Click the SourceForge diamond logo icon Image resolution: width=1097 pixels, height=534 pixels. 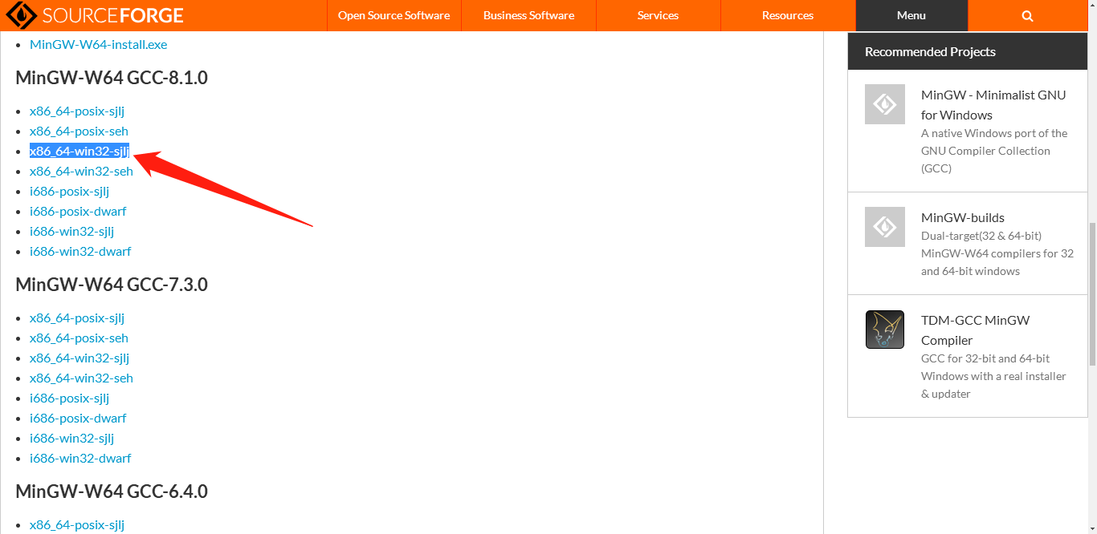click(22, 15)
